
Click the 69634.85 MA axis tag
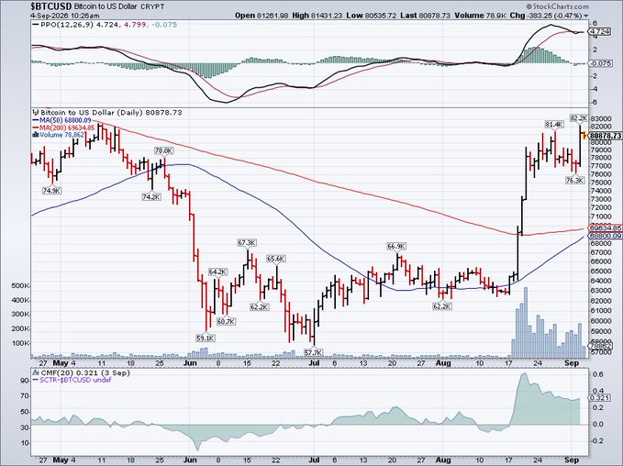pyautogui.click(x=606, y=228)
